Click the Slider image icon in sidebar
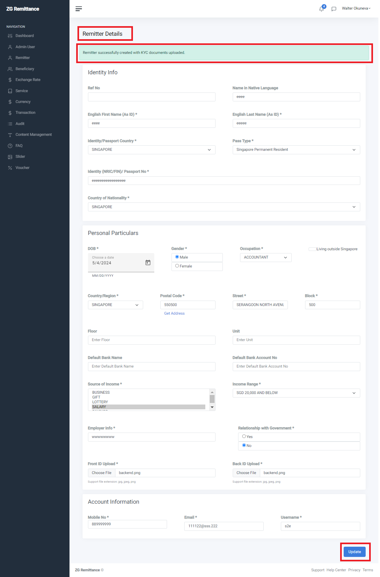The height and width of the screenshot is (577, 380). (x=10, y=157)
